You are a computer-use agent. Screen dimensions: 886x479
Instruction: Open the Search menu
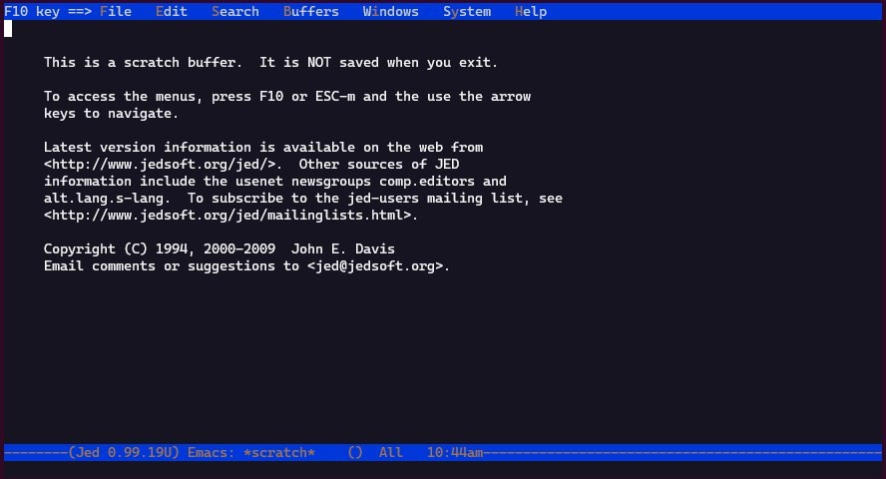pos(235,11)
